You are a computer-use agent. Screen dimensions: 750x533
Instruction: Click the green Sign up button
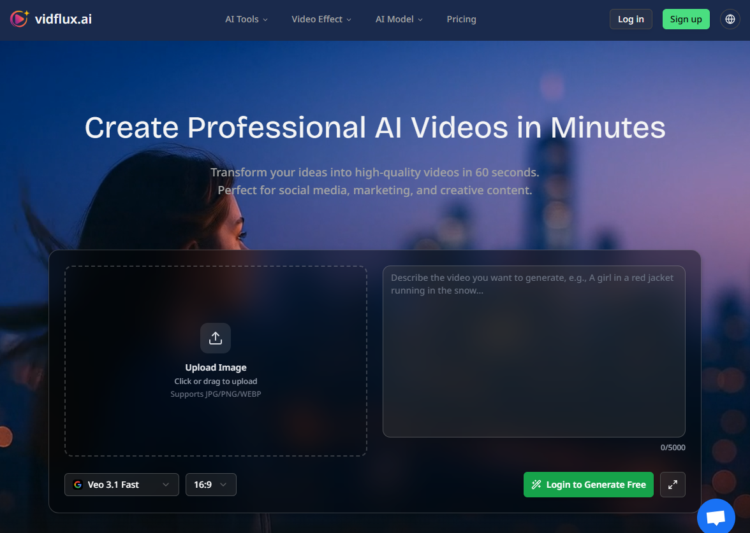(686, 19)
